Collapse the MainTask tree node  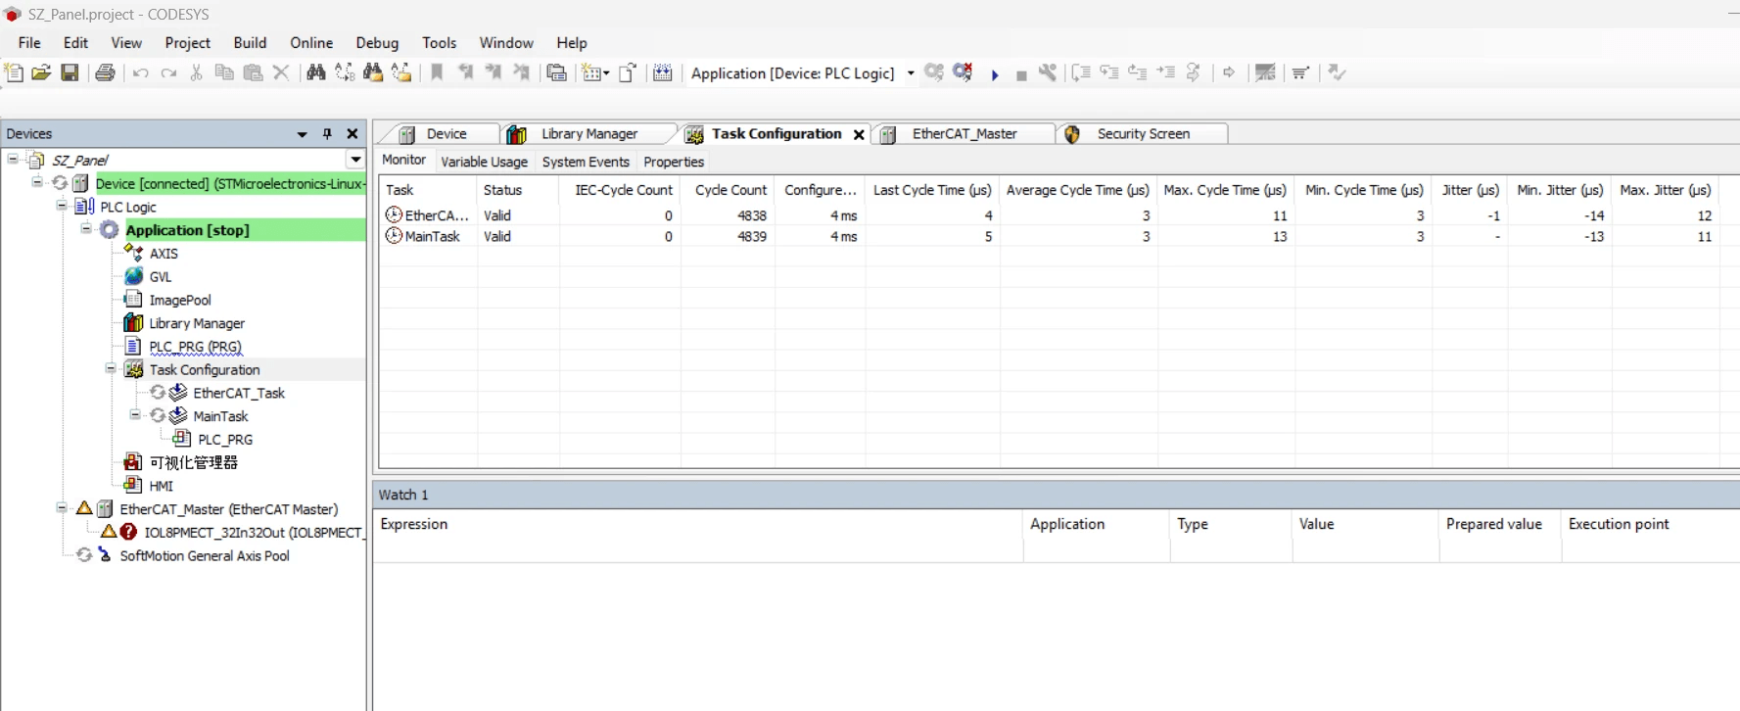click(x=135, y=415)
